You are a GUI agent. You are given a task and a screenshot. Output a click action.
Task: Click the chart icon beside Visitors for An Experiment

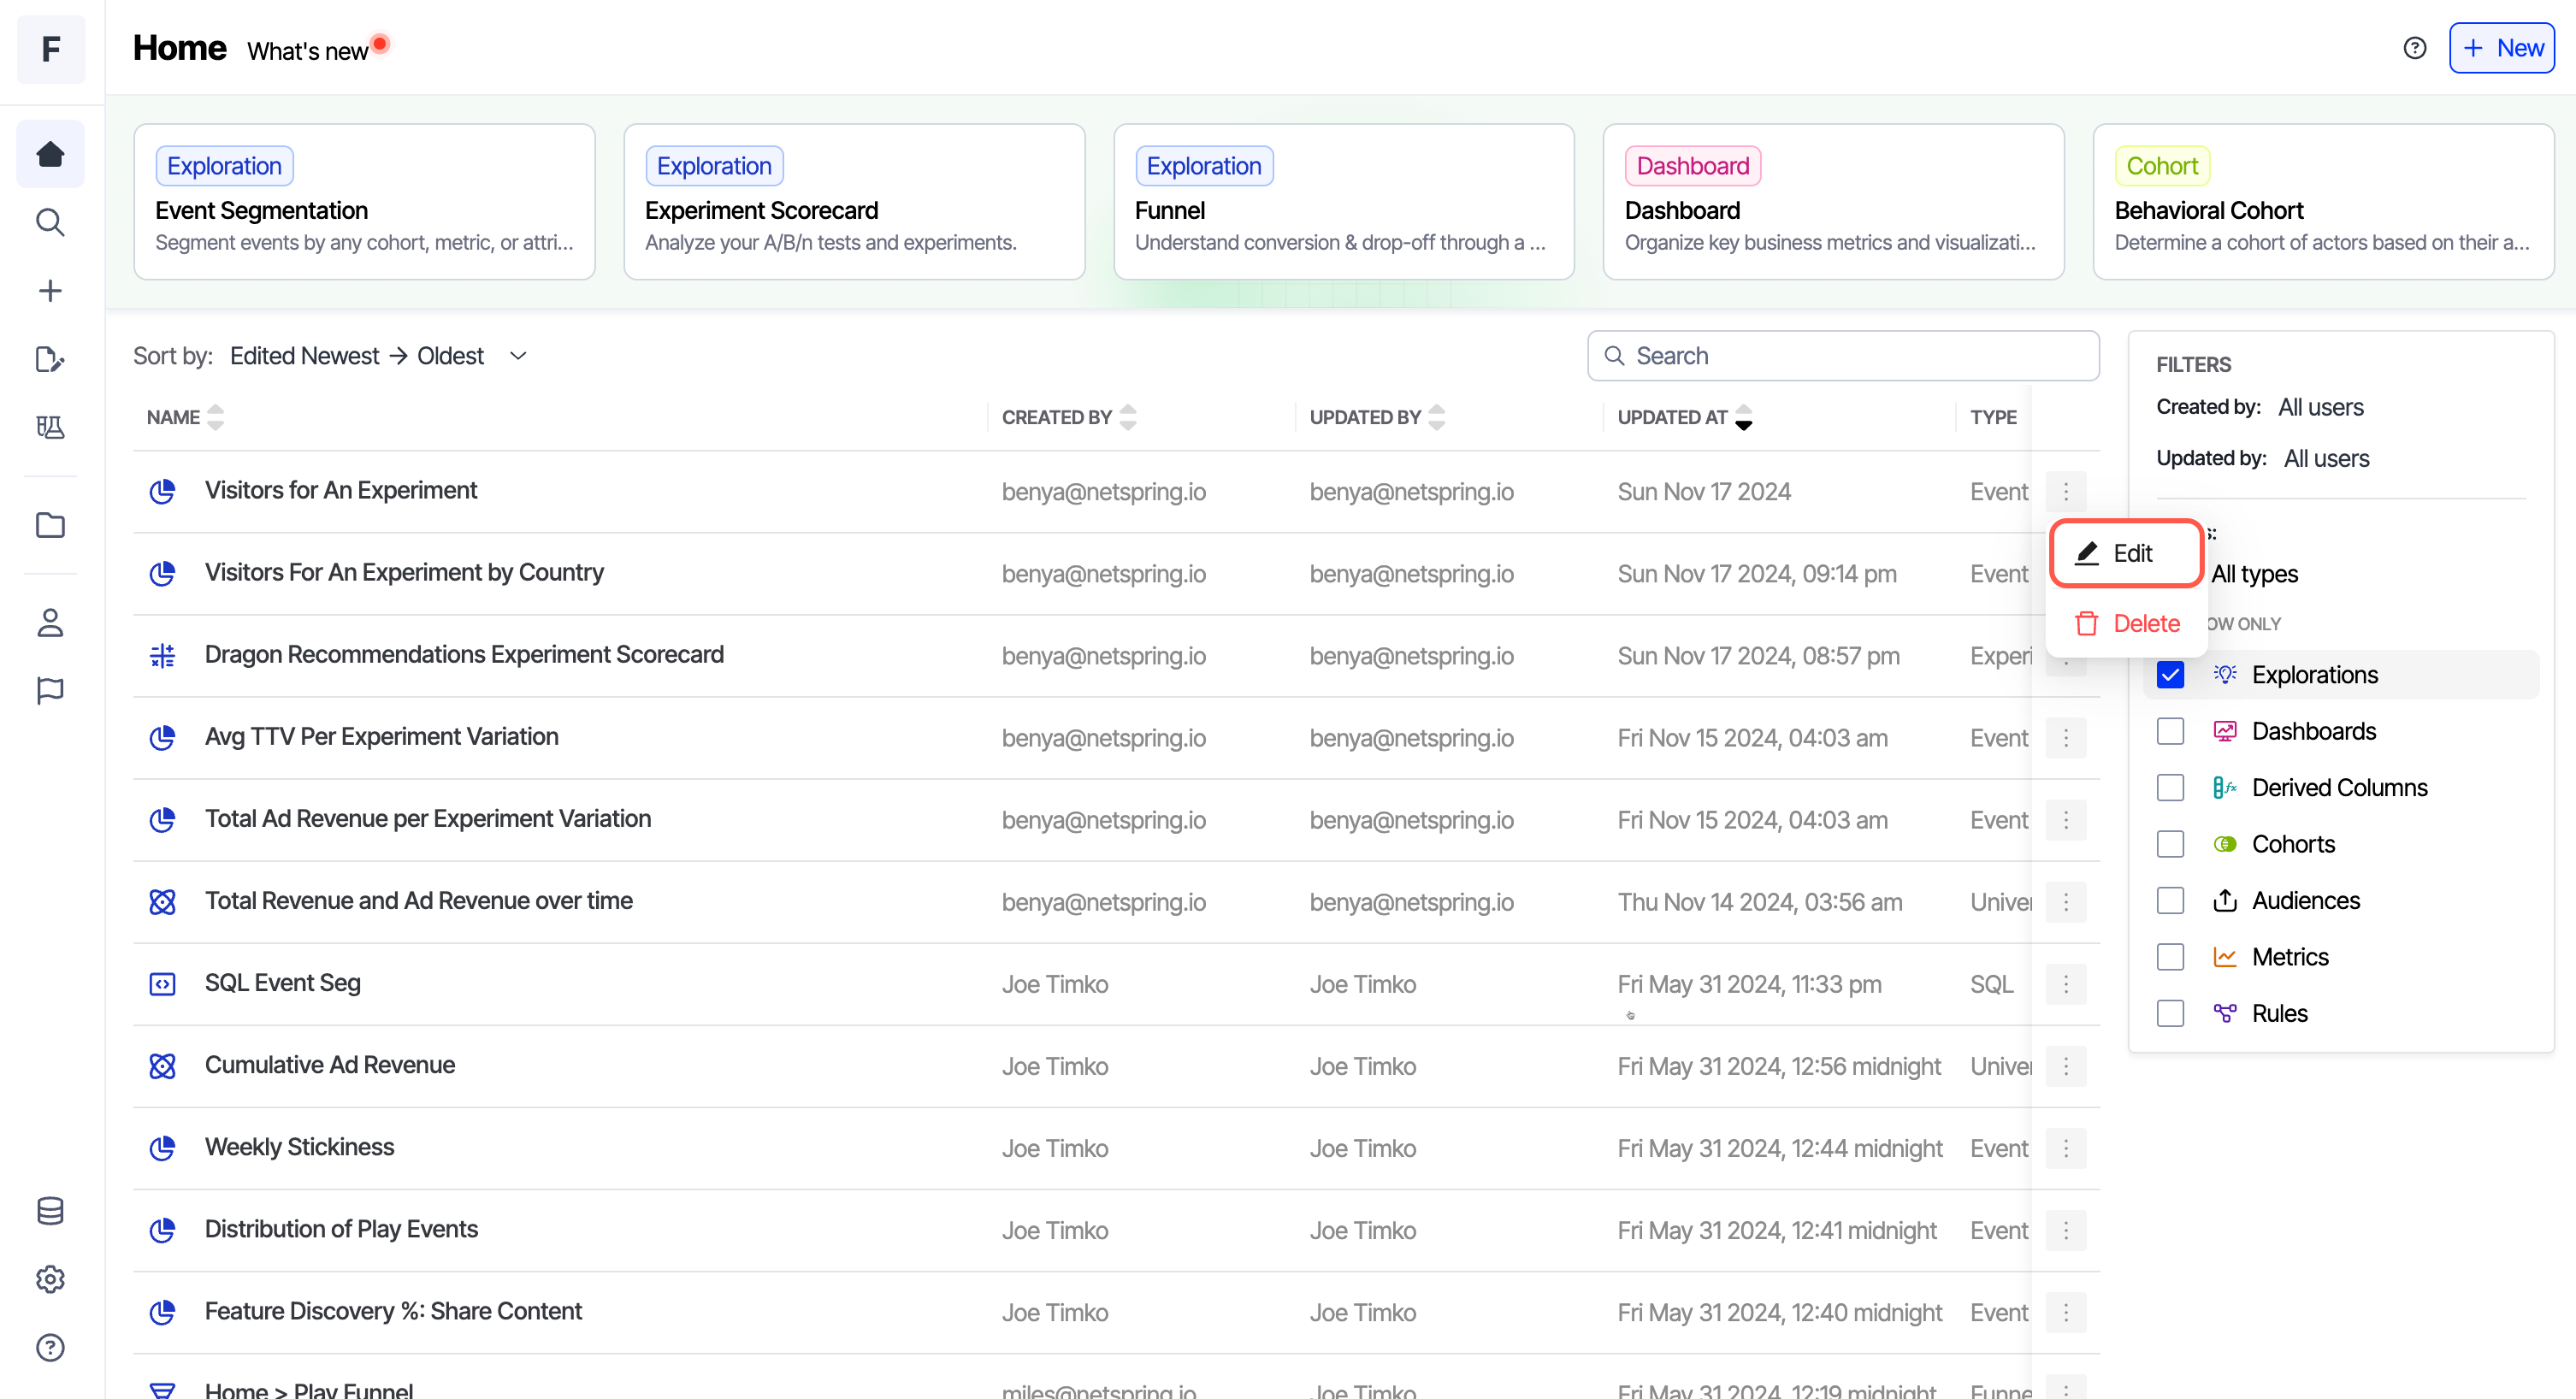tap(162, 491)
